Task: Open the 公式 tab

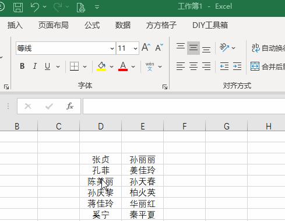Action: tap(92, 25)
